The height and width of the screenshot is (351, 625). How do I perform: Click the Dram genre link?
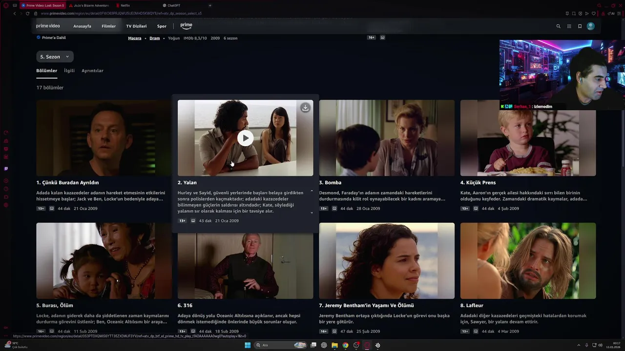[154, 38]
